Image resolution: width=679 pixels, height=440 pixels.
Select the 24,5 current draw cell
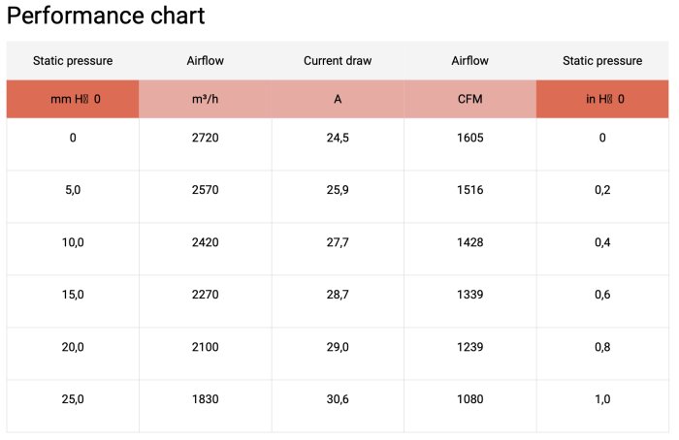click(x=338, y=139)
